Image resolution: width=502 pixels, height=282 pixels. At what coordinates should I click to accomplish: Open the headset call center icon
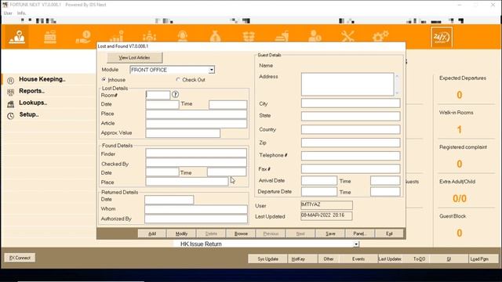(x=183, y=36)
